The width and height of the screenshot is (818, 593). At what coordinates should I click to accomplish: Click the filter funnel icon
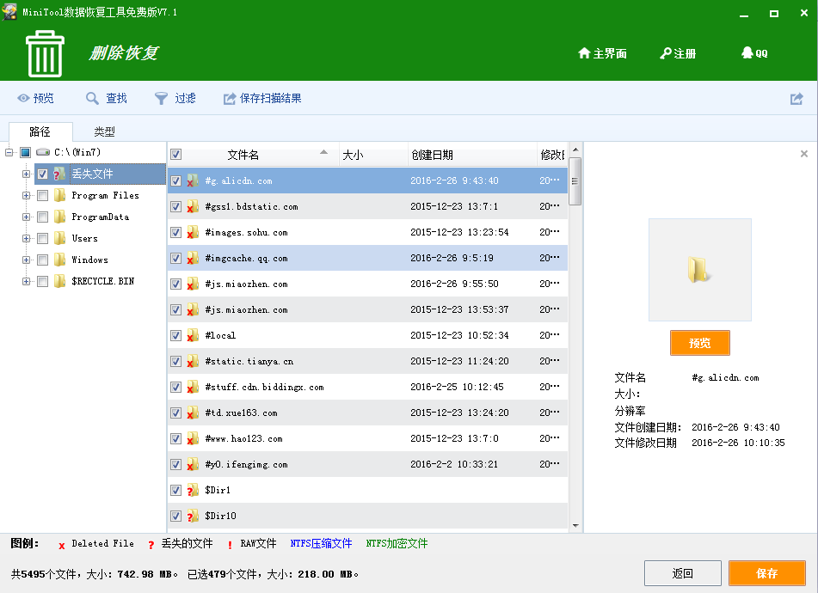[161, 99]
